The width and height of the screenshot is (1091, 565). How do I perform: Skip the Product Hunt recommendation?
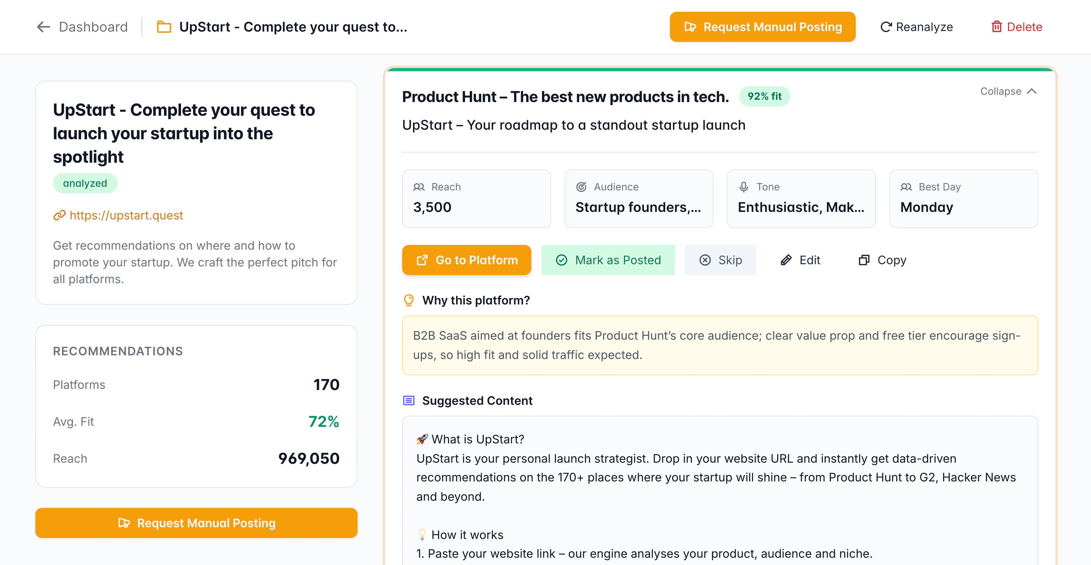pos(720,260)
